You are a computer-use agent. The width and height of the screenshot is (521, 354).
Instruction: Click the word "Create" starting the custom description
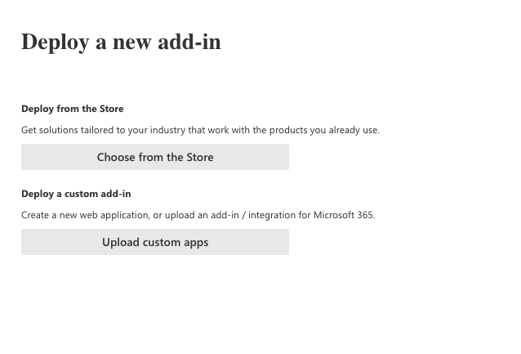(35, 215)
